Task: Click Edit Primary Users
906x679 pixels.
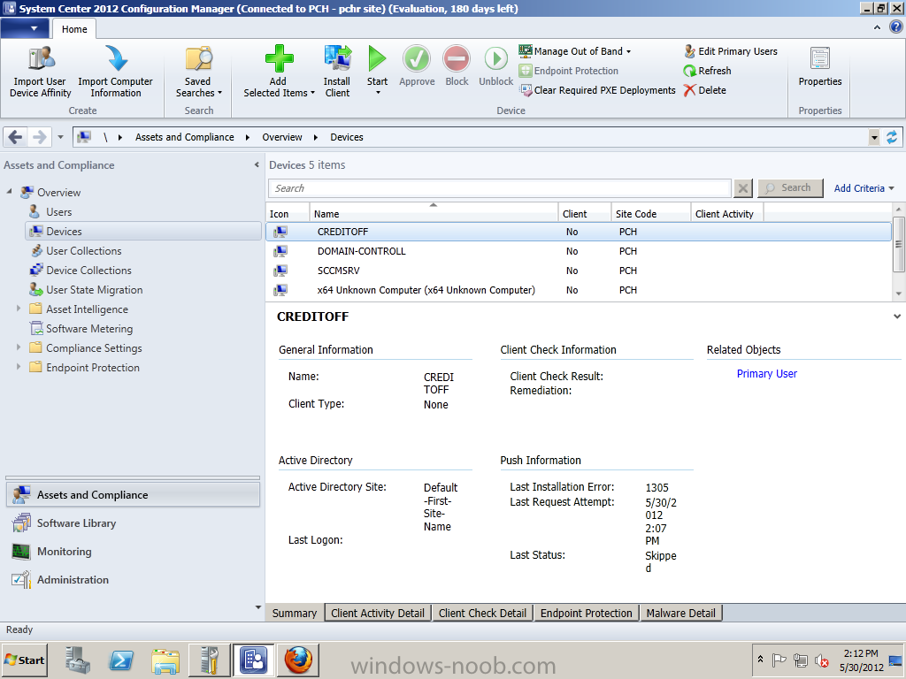Action: pyautogui.click(x=730, y=51)
